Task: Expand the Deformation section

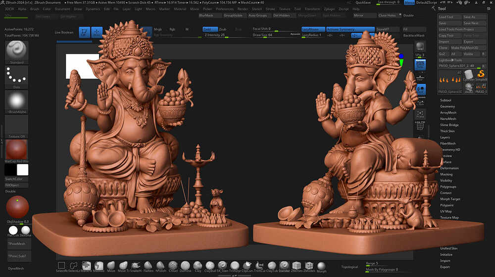Action: [x=449, y=168]
